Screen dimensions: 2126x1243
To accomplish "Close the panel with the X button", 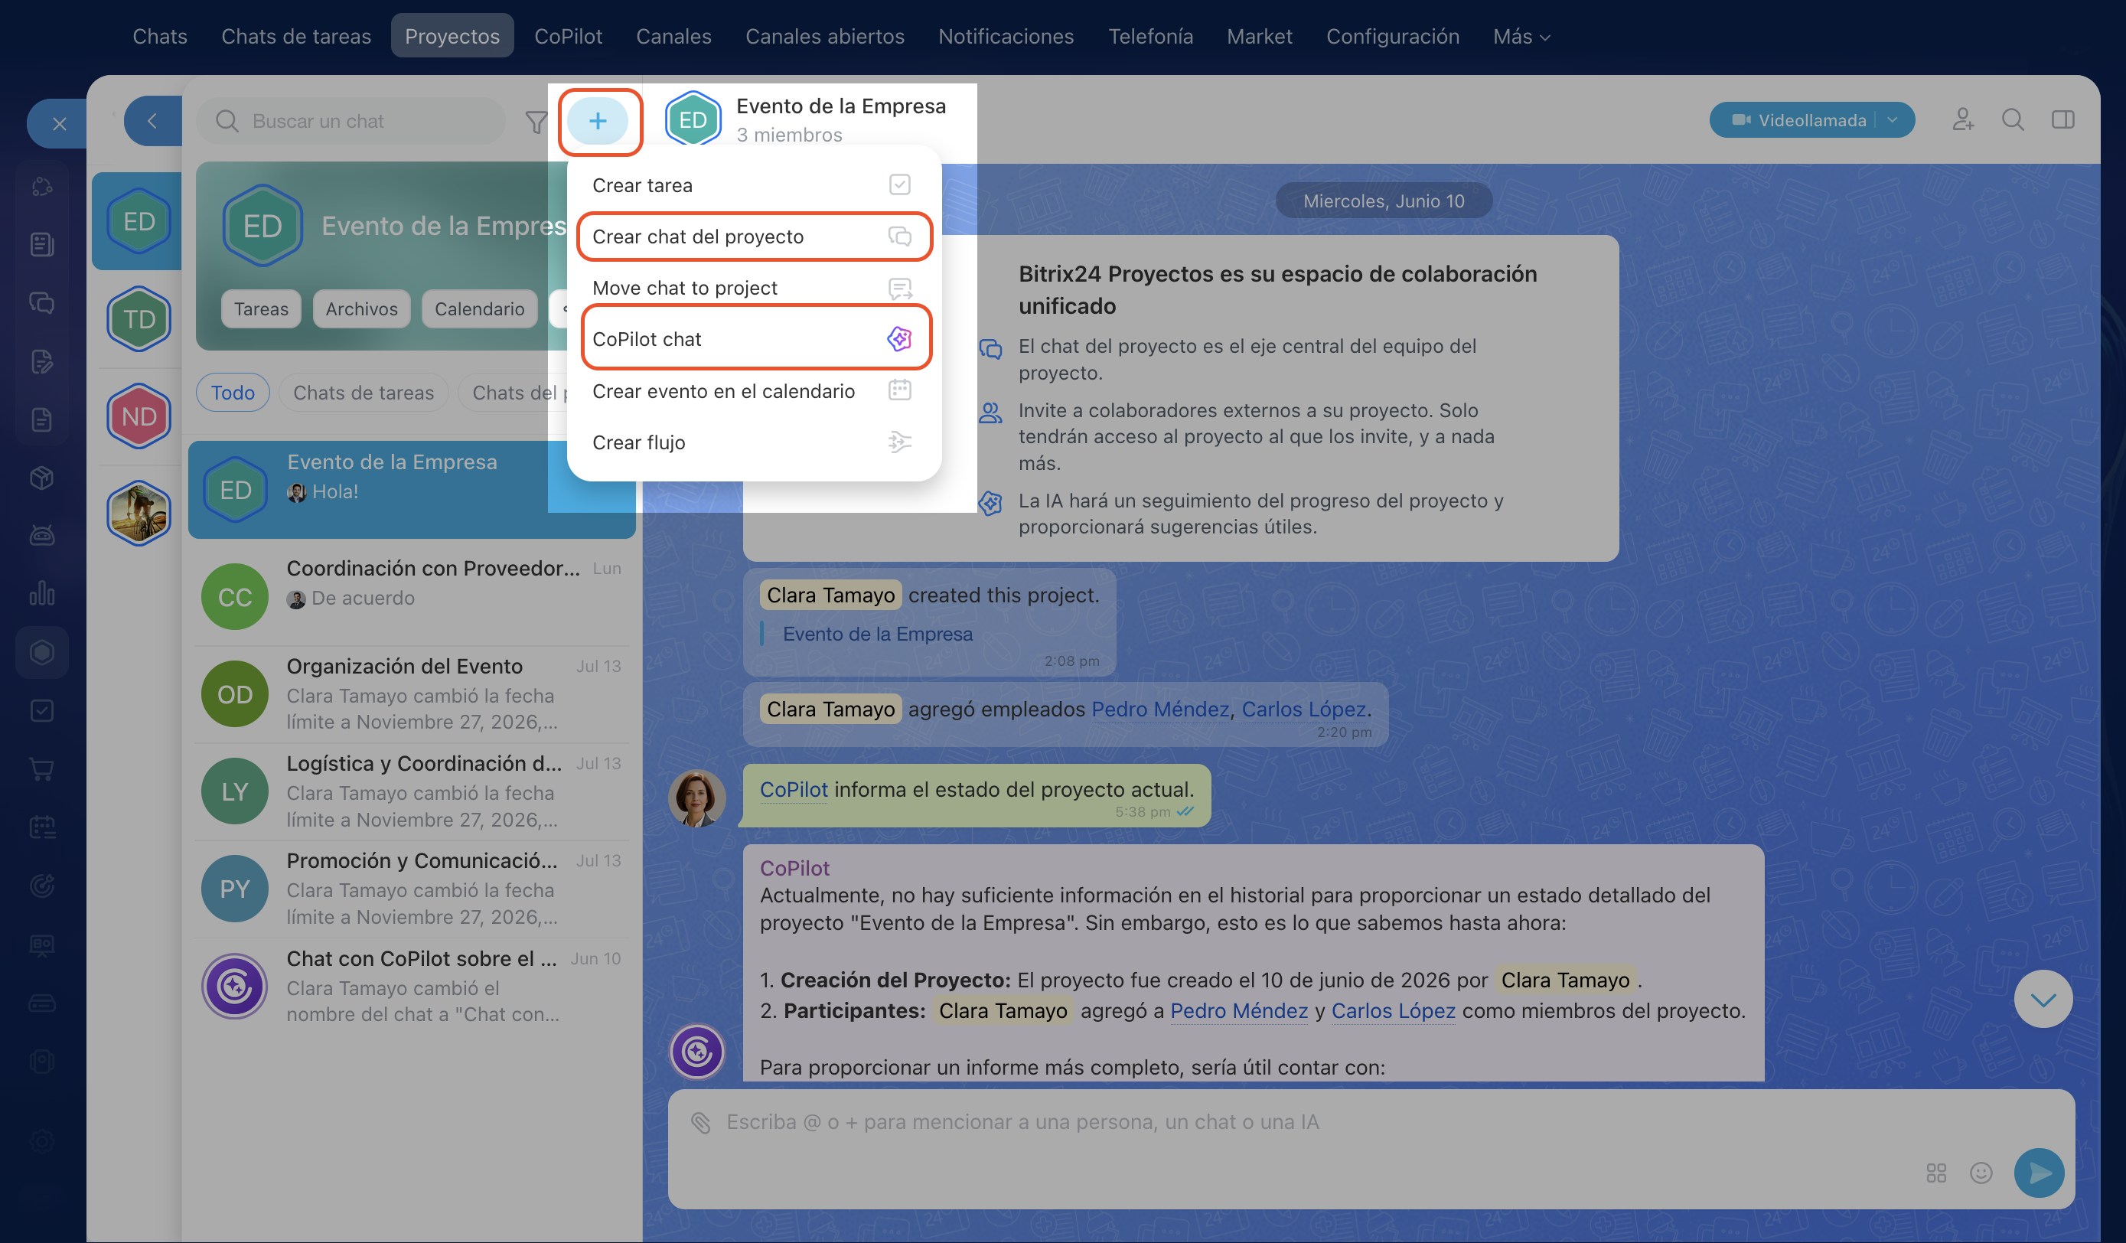I will click(59, 123).
